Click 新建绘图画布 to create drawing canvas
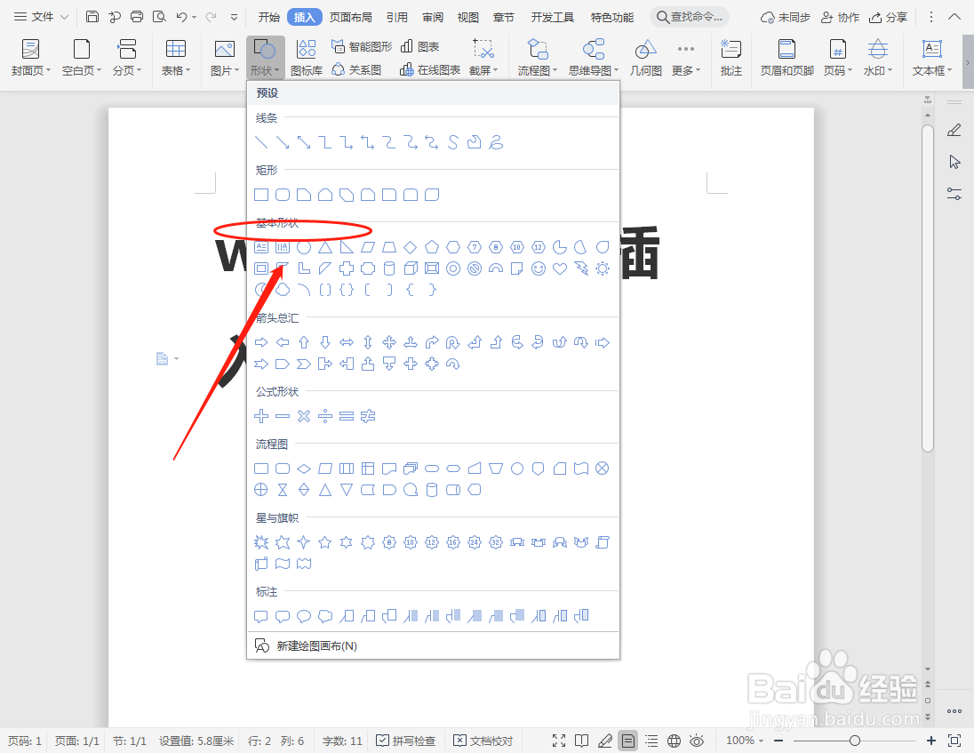974x753 pixels. coord(316,645)
